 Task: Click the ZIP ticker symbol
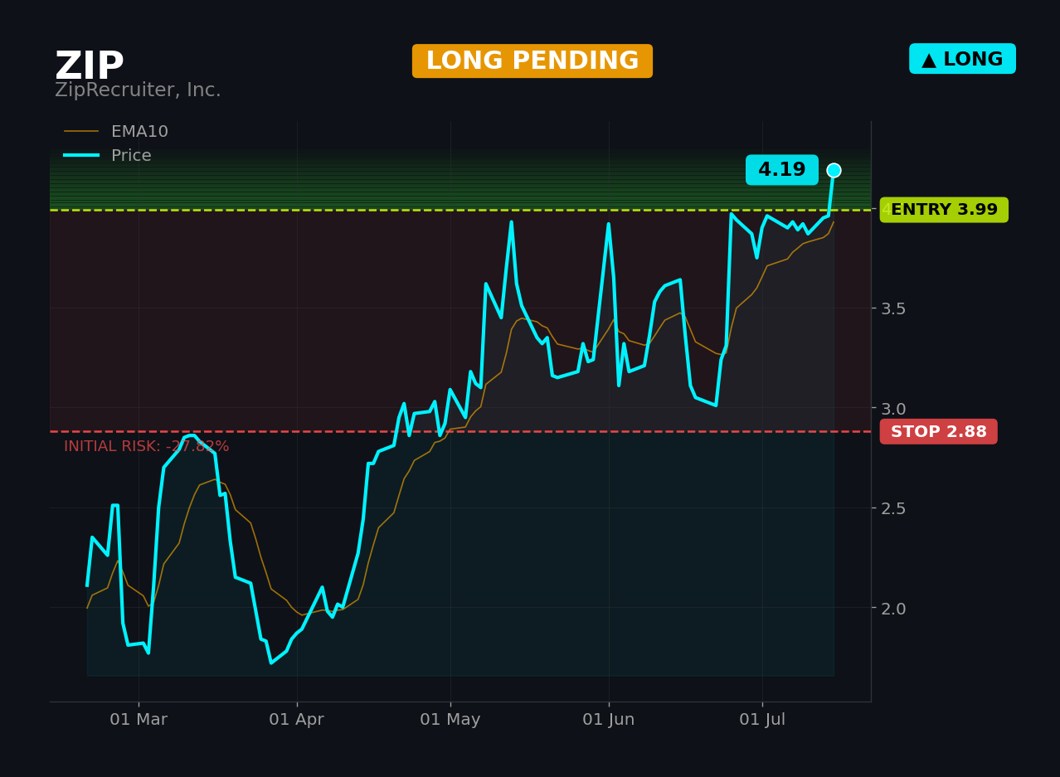pyautogui.click(x=90, y=66)
